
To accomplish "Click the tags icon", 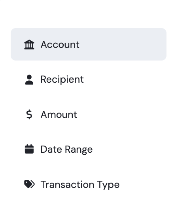I will click(29, 184).
